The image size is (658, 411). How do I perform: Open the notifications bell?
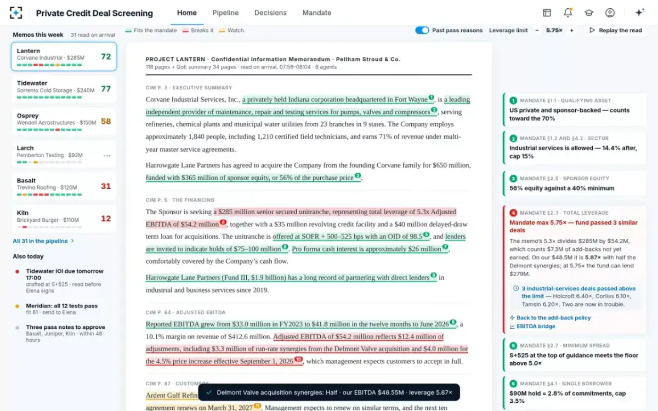point(568,13)
